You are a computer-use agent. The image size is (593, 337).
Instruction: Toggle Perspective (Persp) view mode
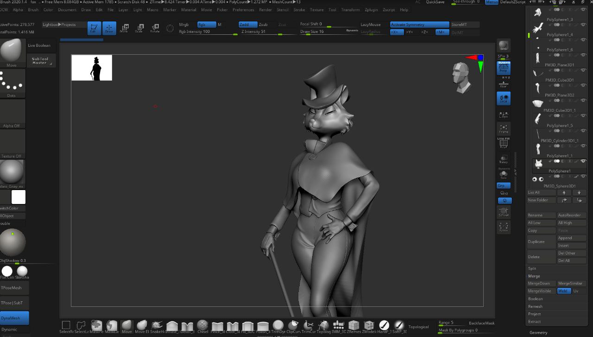click(x=504, y=68)
